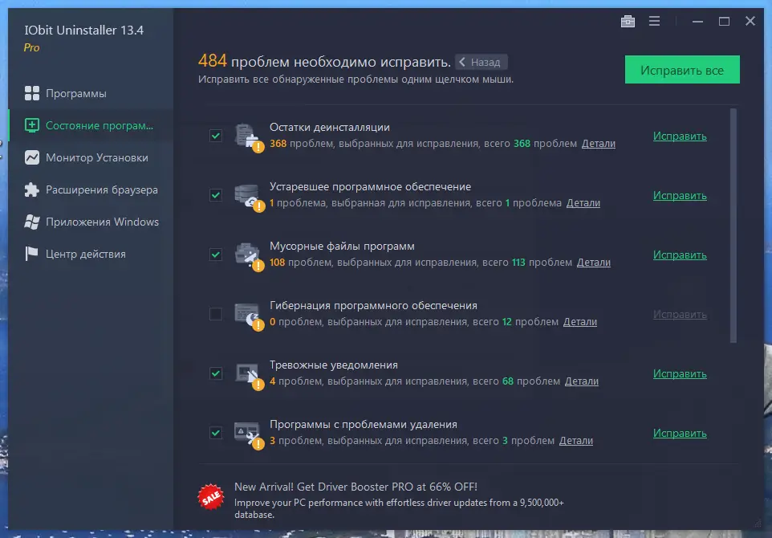
Task: Open the hamburger options menu
Action: tap(654, 21)
